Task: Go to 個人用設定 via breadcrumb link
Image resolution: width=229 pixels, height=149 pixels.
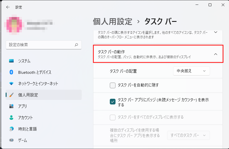Action: 113,21
